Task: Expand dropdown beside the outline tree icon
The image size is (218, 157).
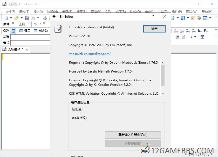Action: click(178, 18)
